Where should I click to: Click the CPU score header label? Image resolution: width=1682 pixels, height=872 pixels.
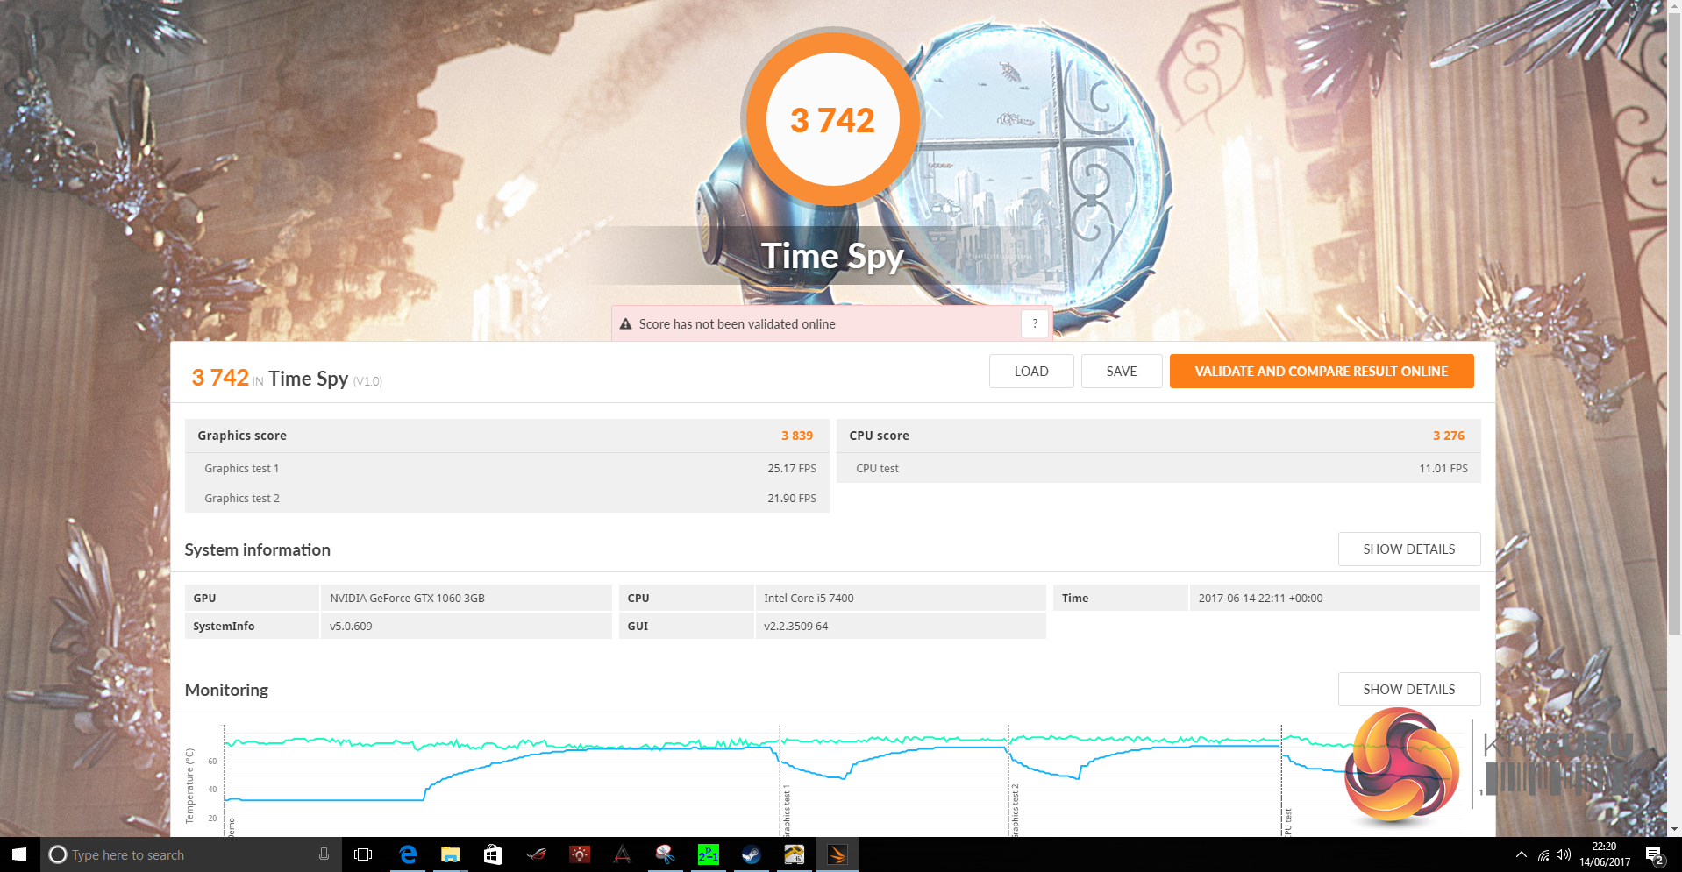879,436
